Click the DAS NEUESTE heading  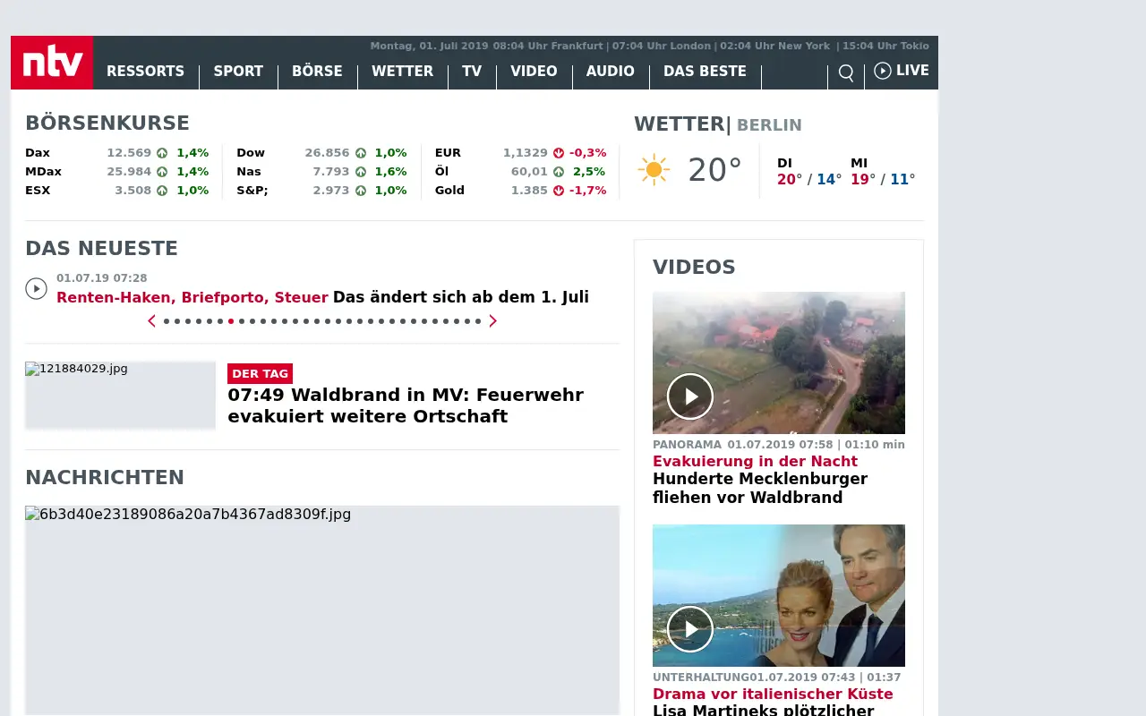[x=101, y=248]
